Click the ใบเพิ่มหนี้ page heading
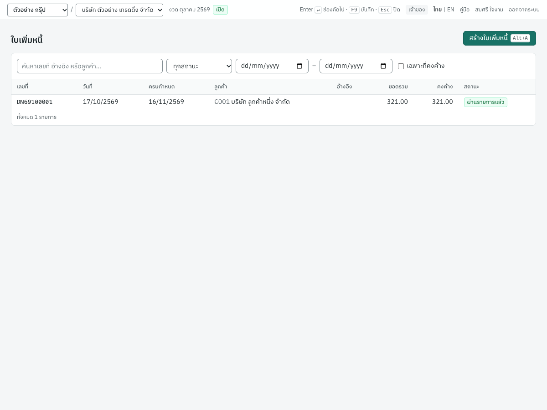The width and height of the screenshot is (547, 410). (x=26, y=40)
